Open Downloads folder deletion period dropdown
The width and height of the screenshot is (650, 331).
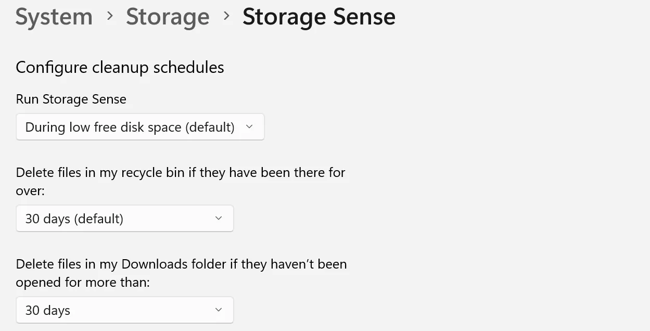coord(124,310)
